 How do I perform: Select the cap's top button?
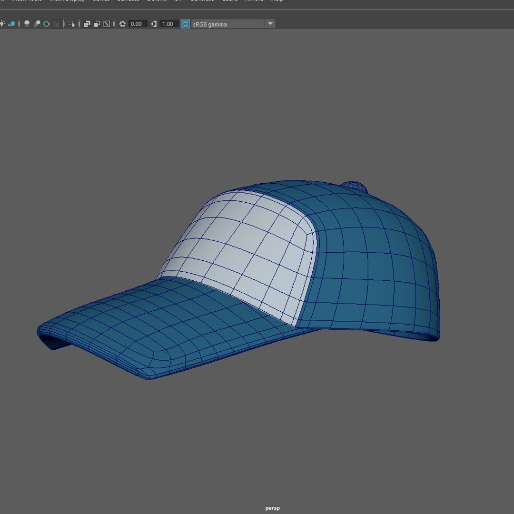point(354,186)
